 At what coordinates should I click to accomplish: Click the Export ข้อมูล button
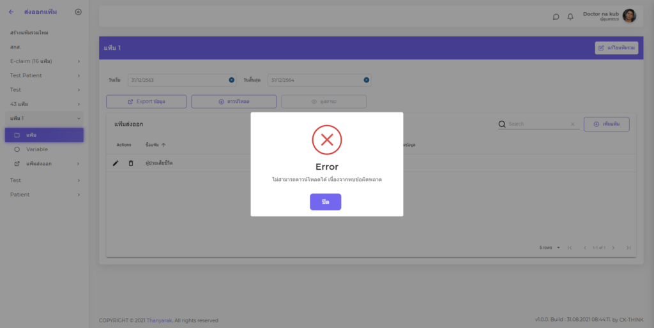tap(146, 101)
